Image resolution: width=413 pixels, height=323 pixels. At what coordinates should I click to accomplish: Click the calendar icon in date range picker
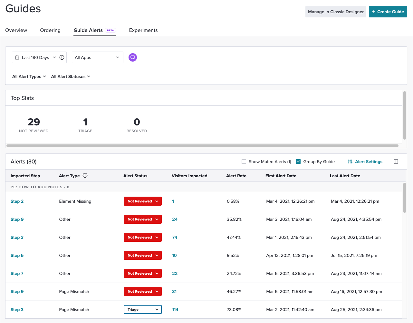tap(17, 57)
